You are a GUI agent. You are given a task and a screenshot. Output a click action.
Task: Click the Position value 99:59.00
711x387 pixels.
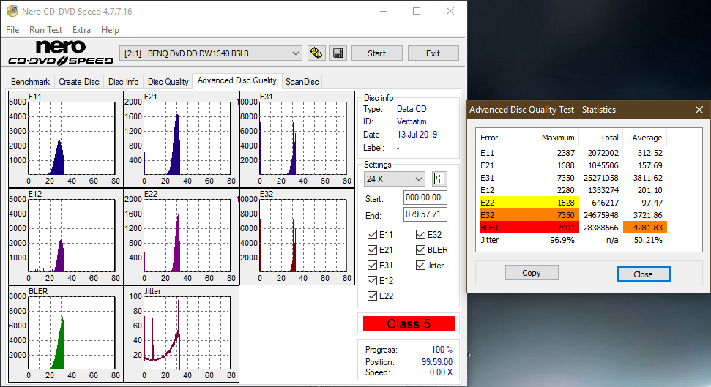[x=436, y=362]
